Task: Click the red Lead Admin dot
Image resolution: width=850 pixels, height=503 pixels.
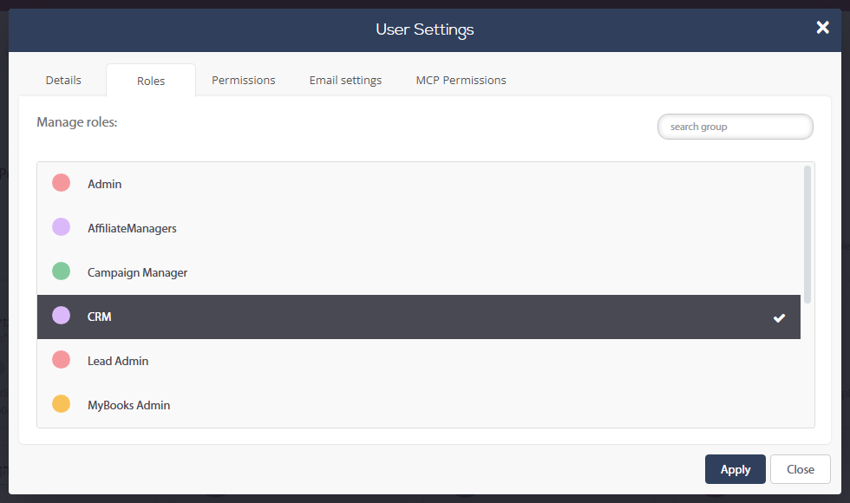Action: 62,359
